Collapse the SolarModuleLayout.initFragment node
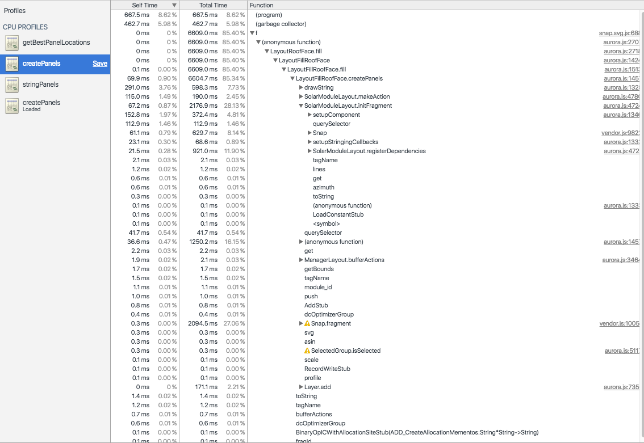 (x=301, y=106)
